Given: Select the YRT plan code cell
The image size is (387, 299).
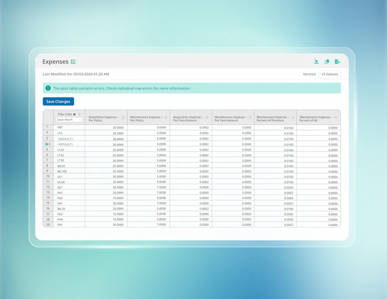Looking at the screenshot, I should 69,127.
